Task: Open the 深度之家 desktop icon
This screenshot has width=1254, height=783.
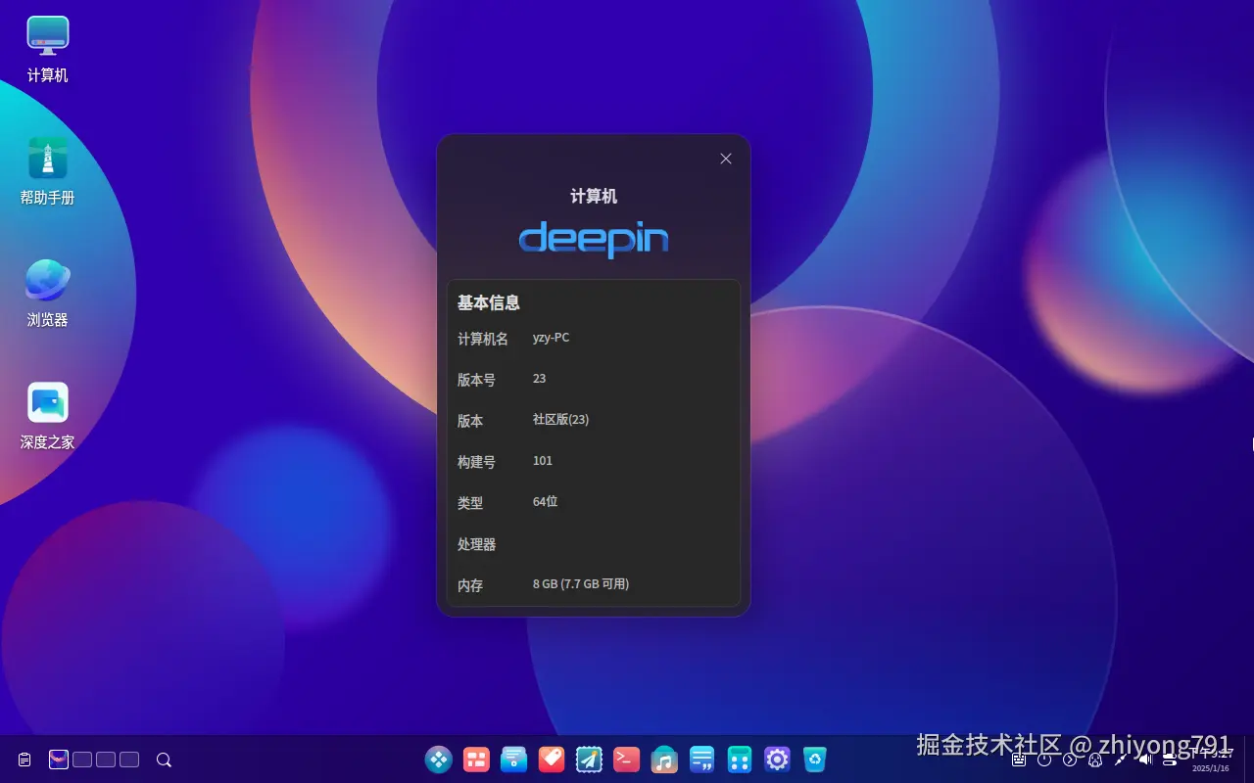Action: [47, 416]
